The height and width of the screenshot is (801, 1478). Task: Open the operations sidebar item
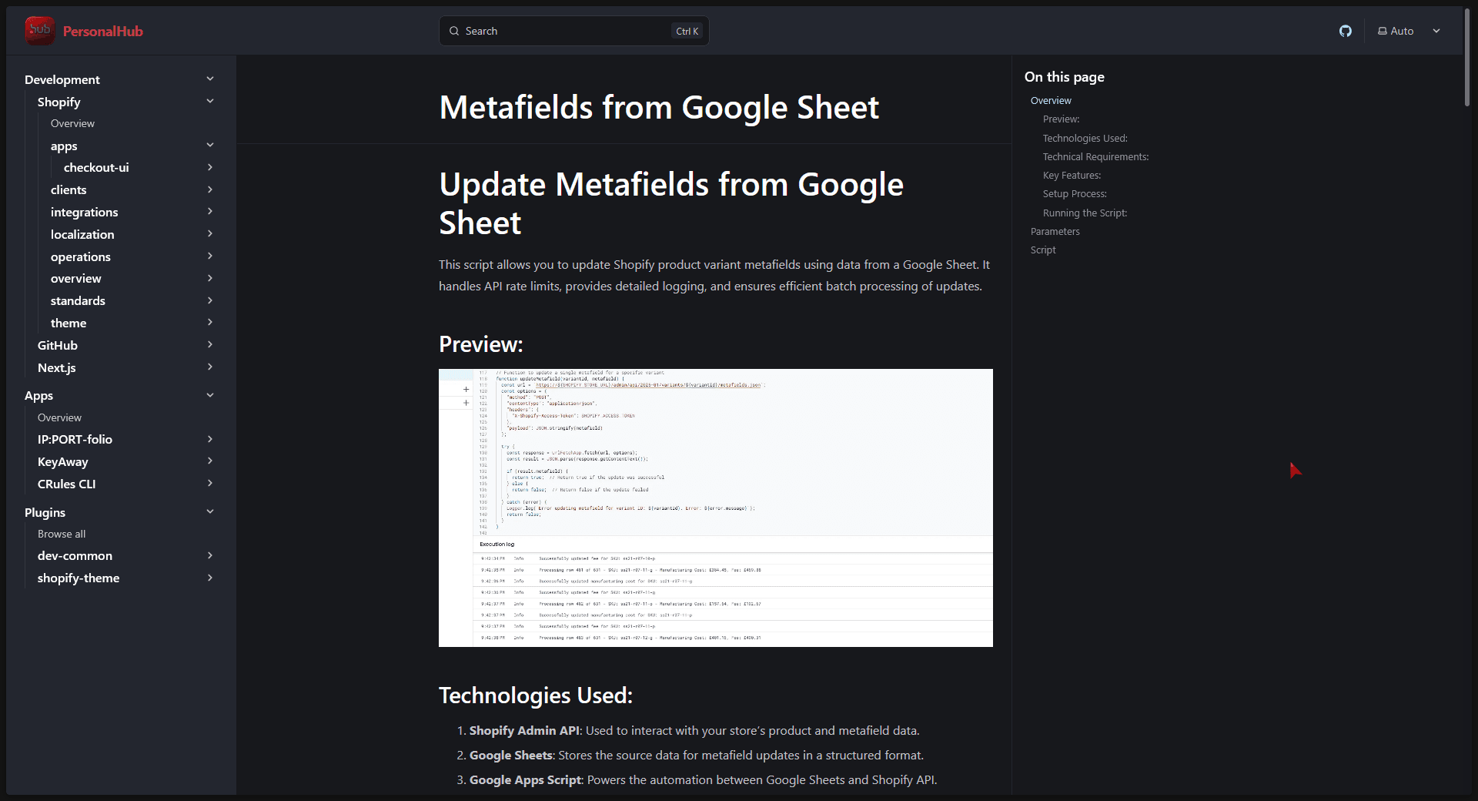tap(81, 256)
